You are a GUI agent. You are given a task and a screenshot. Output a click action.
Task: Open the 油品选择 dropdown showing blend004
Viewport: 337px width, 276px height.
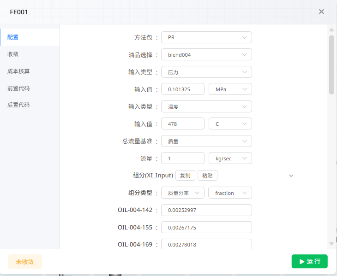[x=206, y=55]
